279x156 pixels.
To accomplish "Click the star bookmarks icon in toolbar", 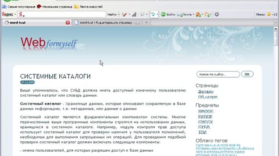I will pyautogui.click(x=207, y=14).
